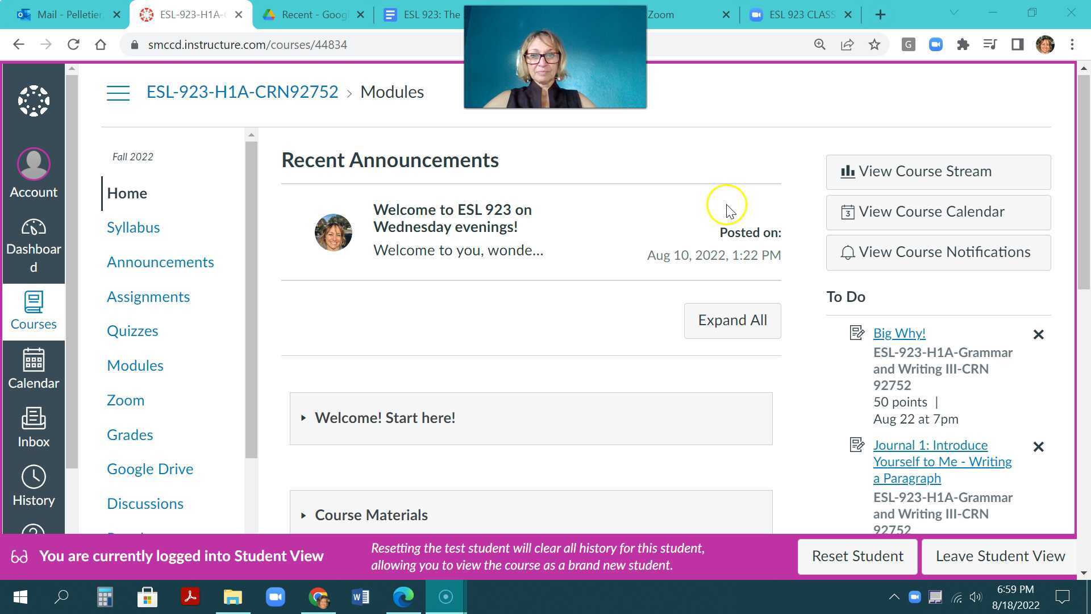The width and height of the screenshot is (1091, 614).
Task: Click the browser tab search chevron
Action: coord(954,13)
